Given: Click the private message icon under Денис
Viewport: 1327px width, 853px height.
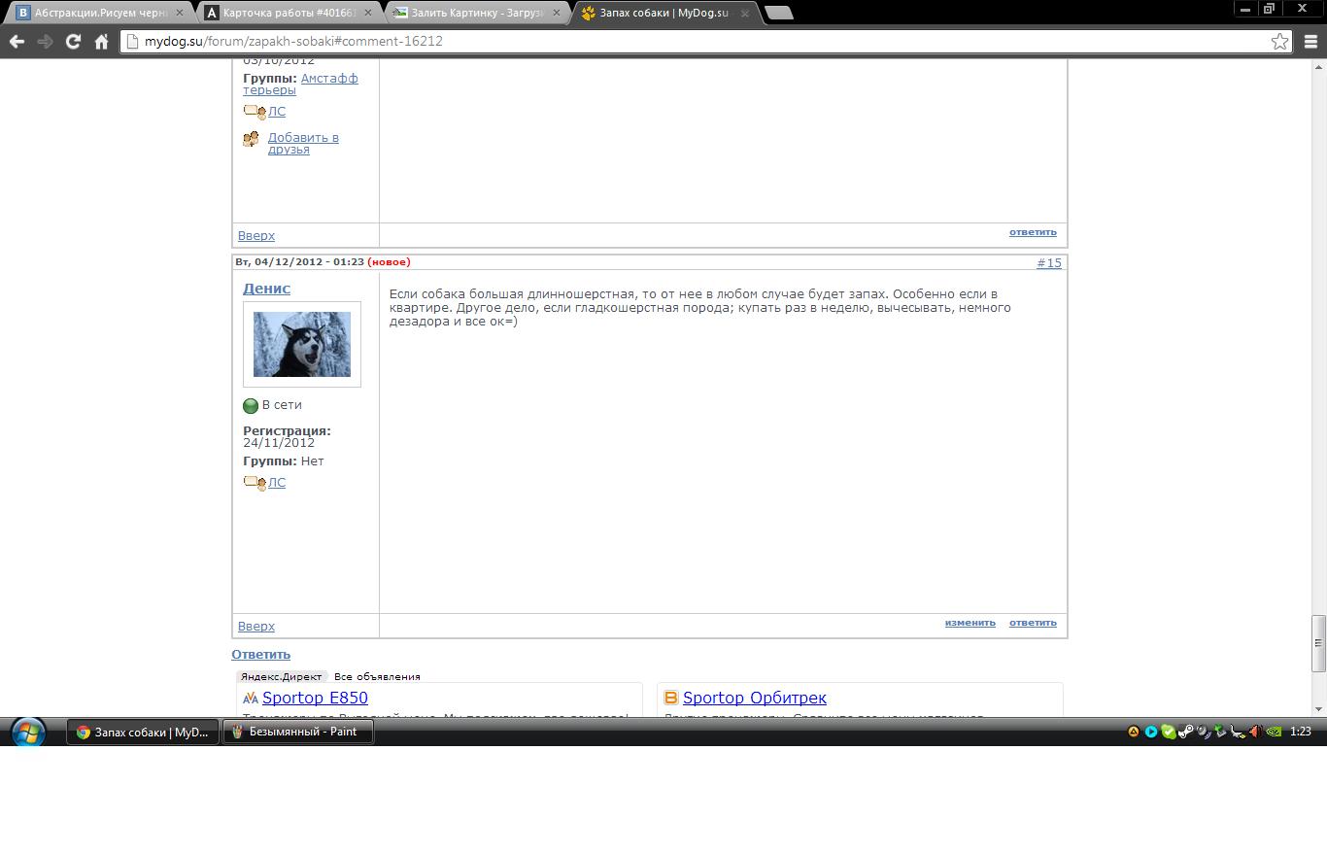Looking at the screenshot, I should (x=255, y=483).
